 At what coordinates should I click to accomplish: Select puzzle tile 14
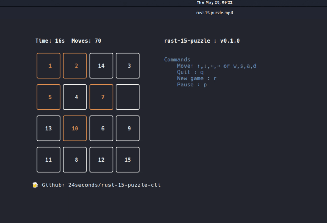point(101,66)
